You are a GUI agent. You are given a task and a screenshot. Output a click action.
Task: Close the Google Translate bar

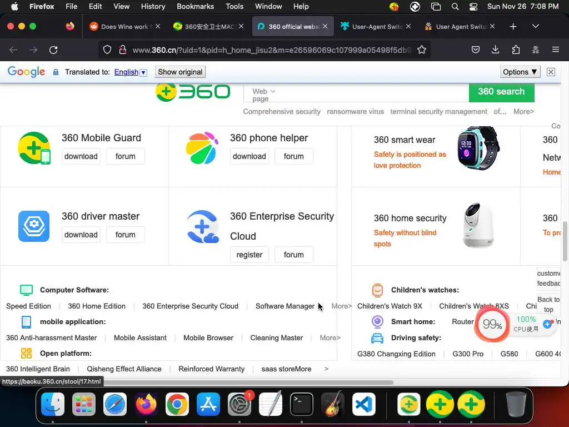coord(551,72)
